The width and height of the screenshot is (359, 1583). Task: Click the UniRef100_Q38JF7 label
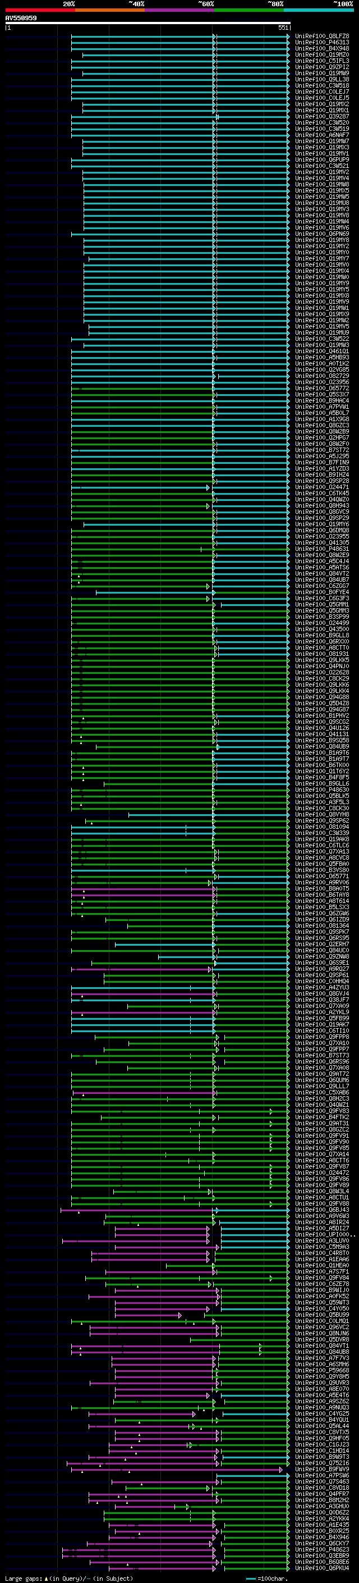click(x=322, y=1001)
